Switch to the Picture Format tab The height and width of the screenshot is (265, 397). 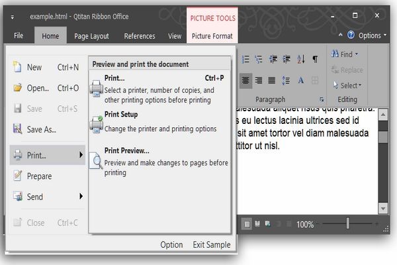coord(212,36)
